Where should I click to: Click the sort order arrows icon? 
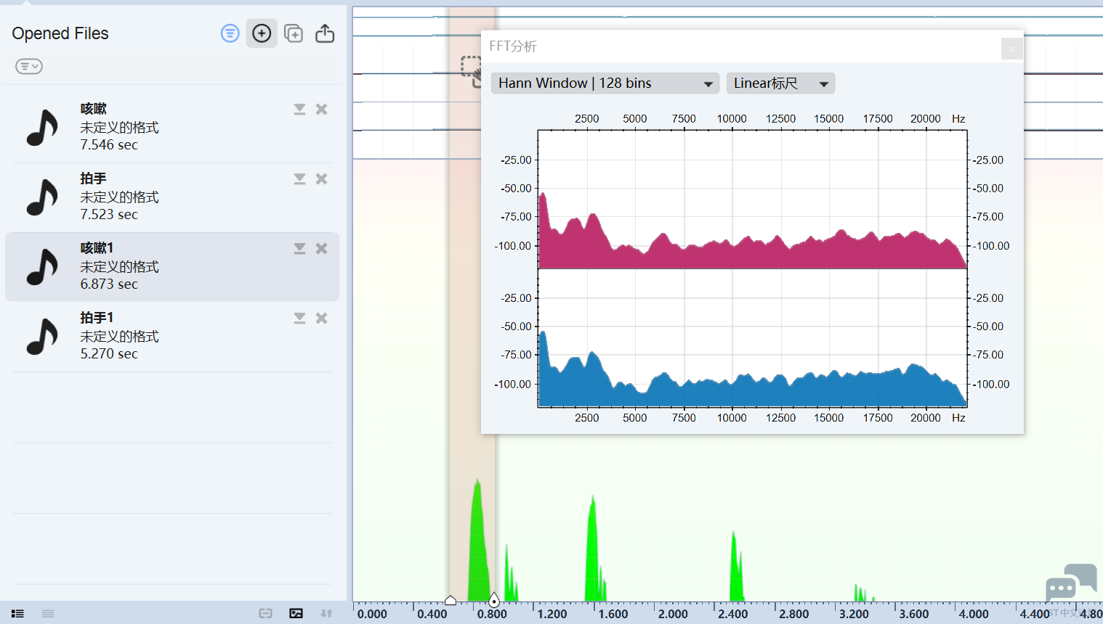tap(326, 614)
